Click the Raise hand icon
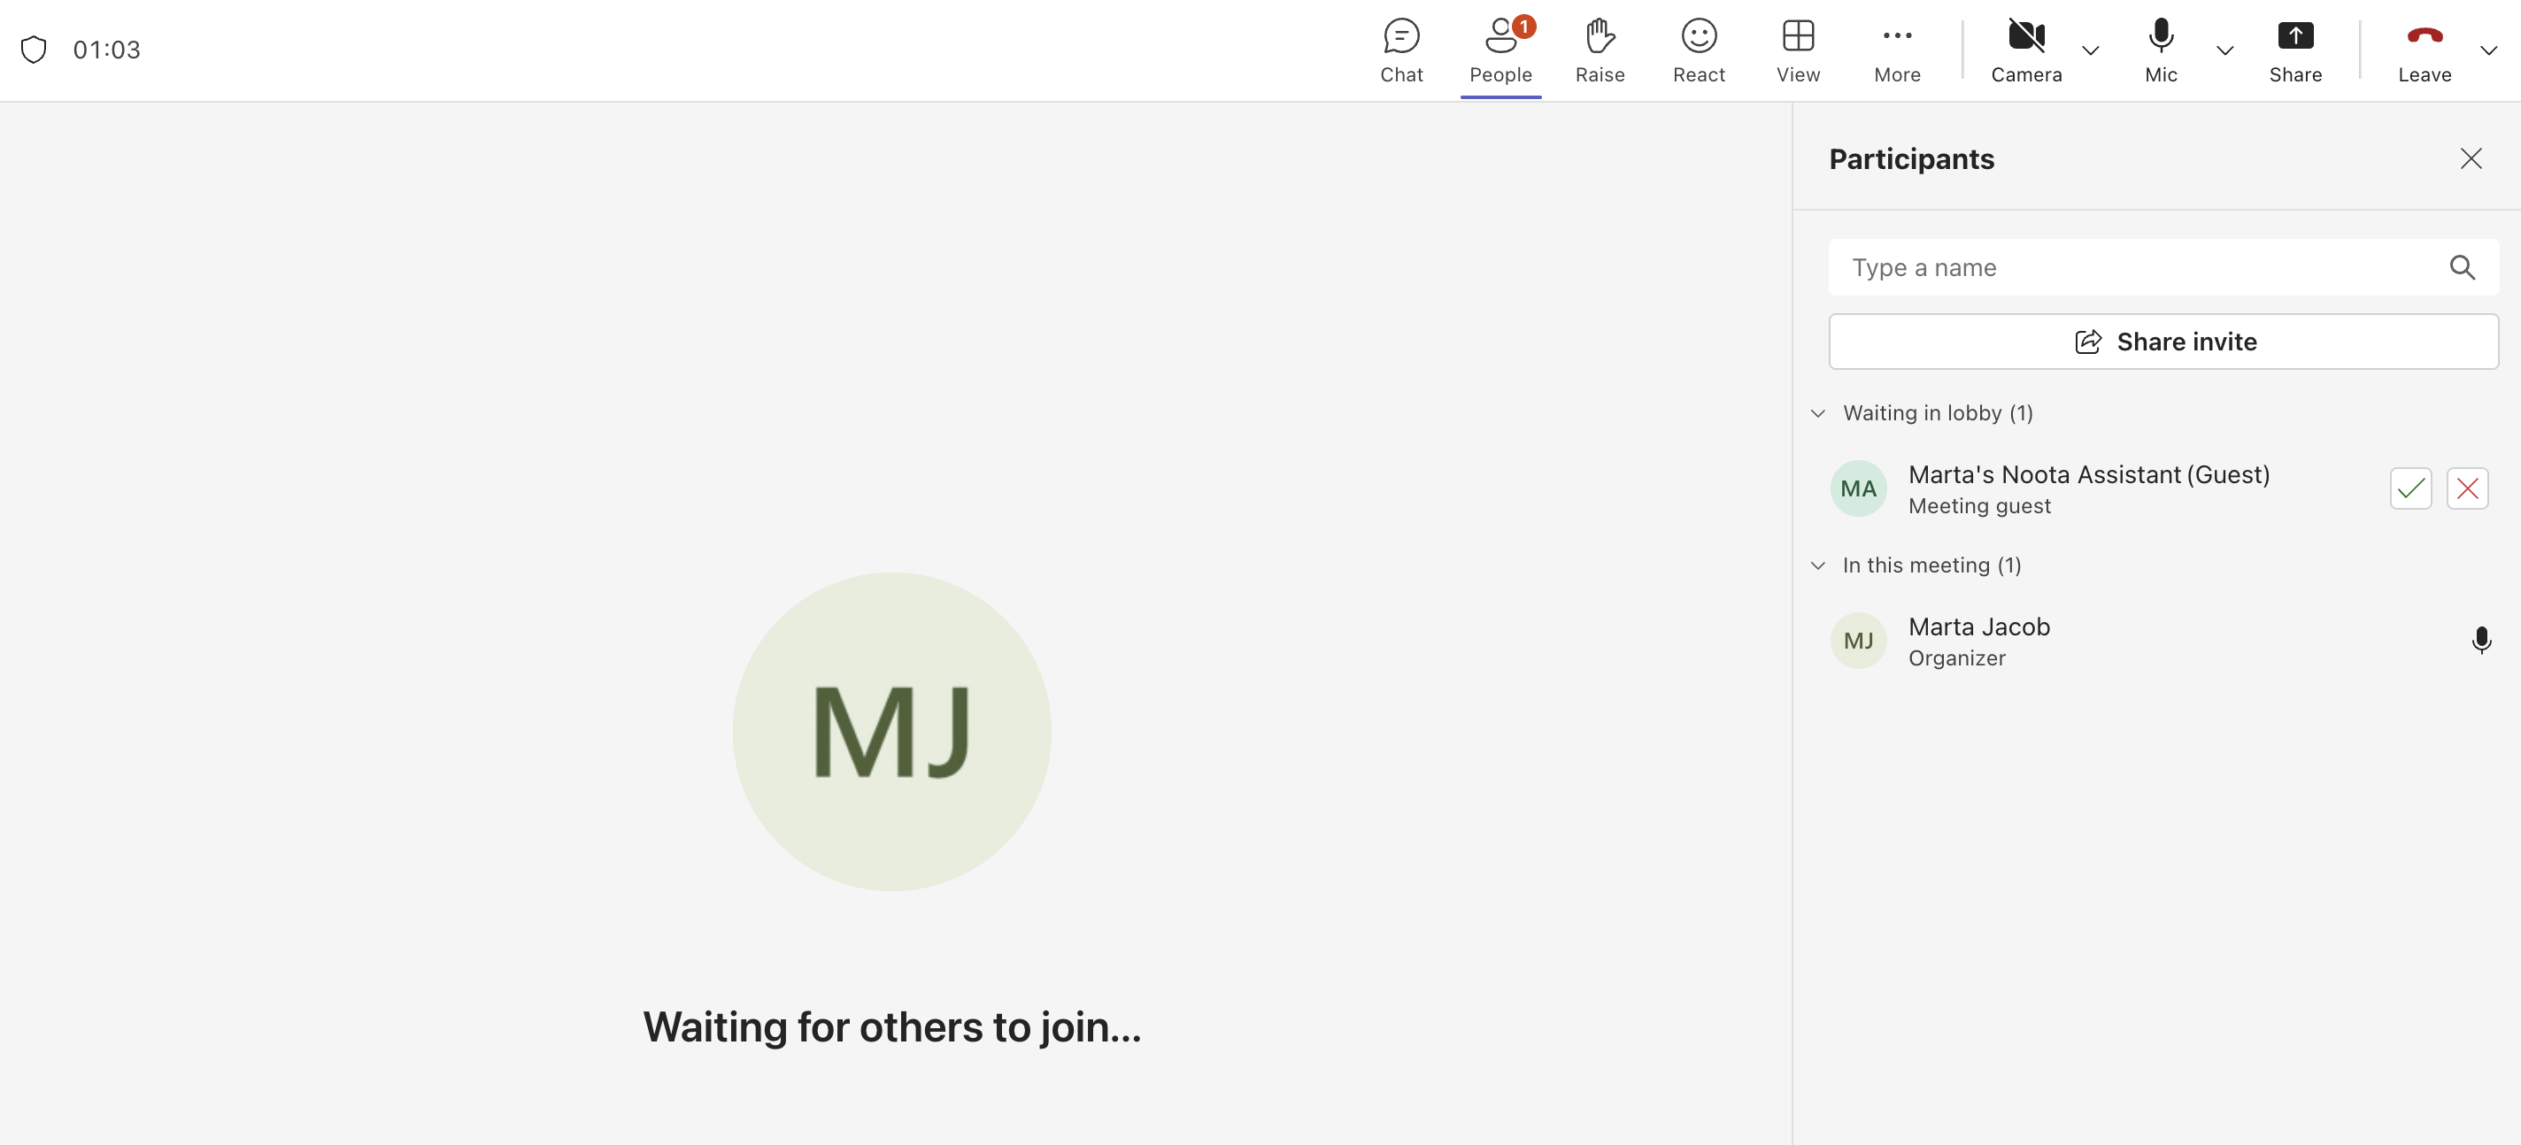This screenshot has width=2521, height=1145. tap(1600, 37)
